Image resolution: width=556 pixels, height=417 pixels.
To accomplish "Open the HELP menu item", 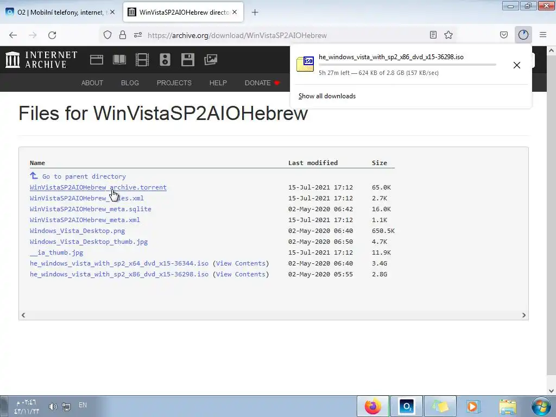I will (x=218, y=83).
